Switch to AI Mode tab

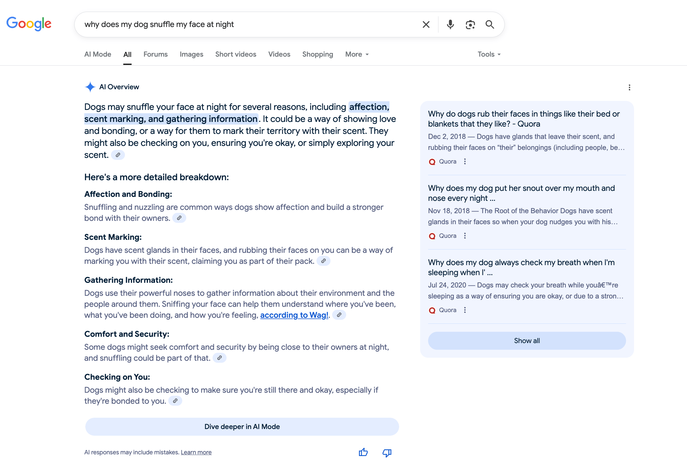[98, 54]
